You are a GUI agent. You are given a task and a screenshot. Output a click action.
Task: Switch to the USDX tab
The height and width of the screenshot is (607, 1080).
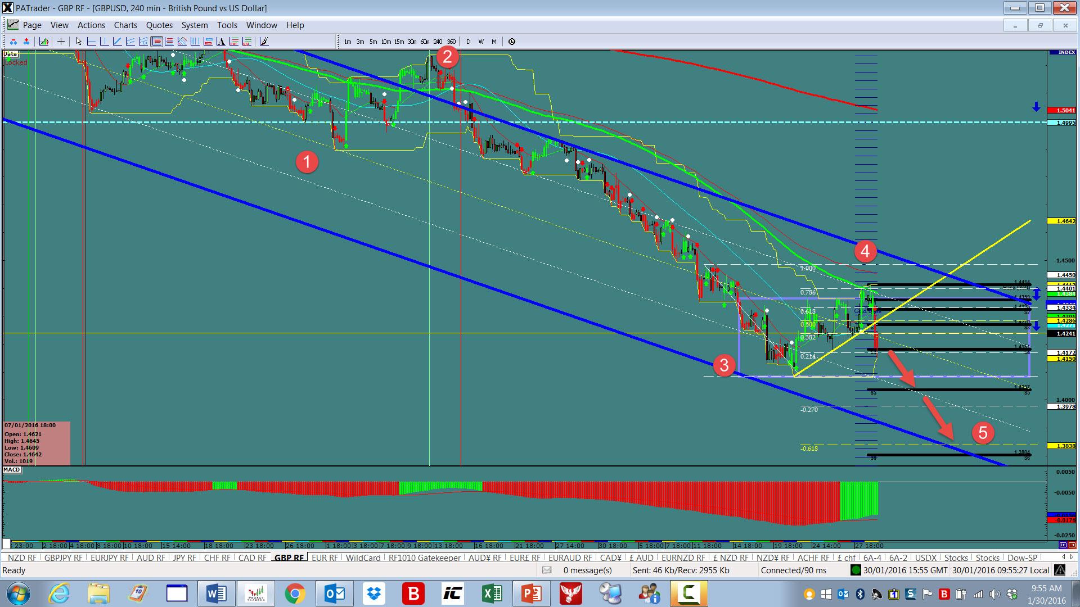(926, 558)
